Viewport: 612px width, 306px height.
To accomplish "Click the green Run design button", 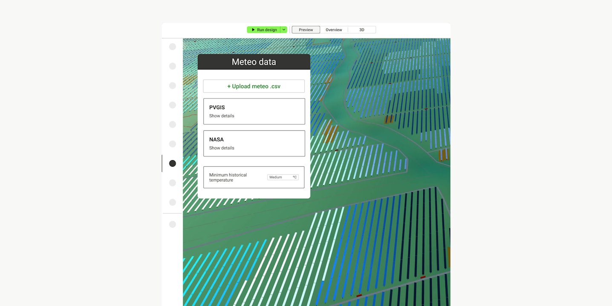I will (x=264, y=30).
